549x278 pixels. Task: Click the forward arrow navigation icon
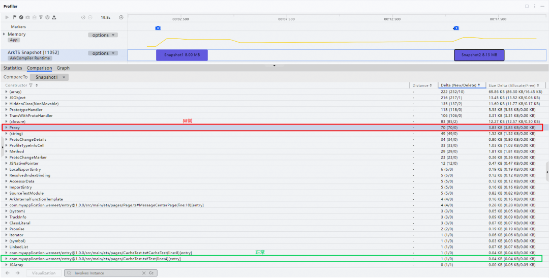click(x=17, y=273)
